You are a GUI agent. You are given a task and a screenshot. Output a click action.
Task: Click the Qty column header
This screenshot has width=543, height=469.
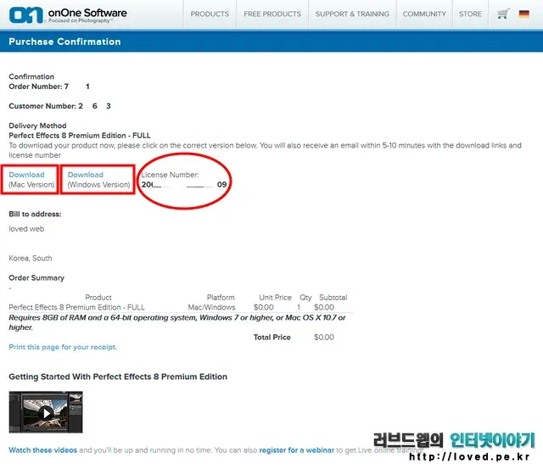(x=305, y=298)
